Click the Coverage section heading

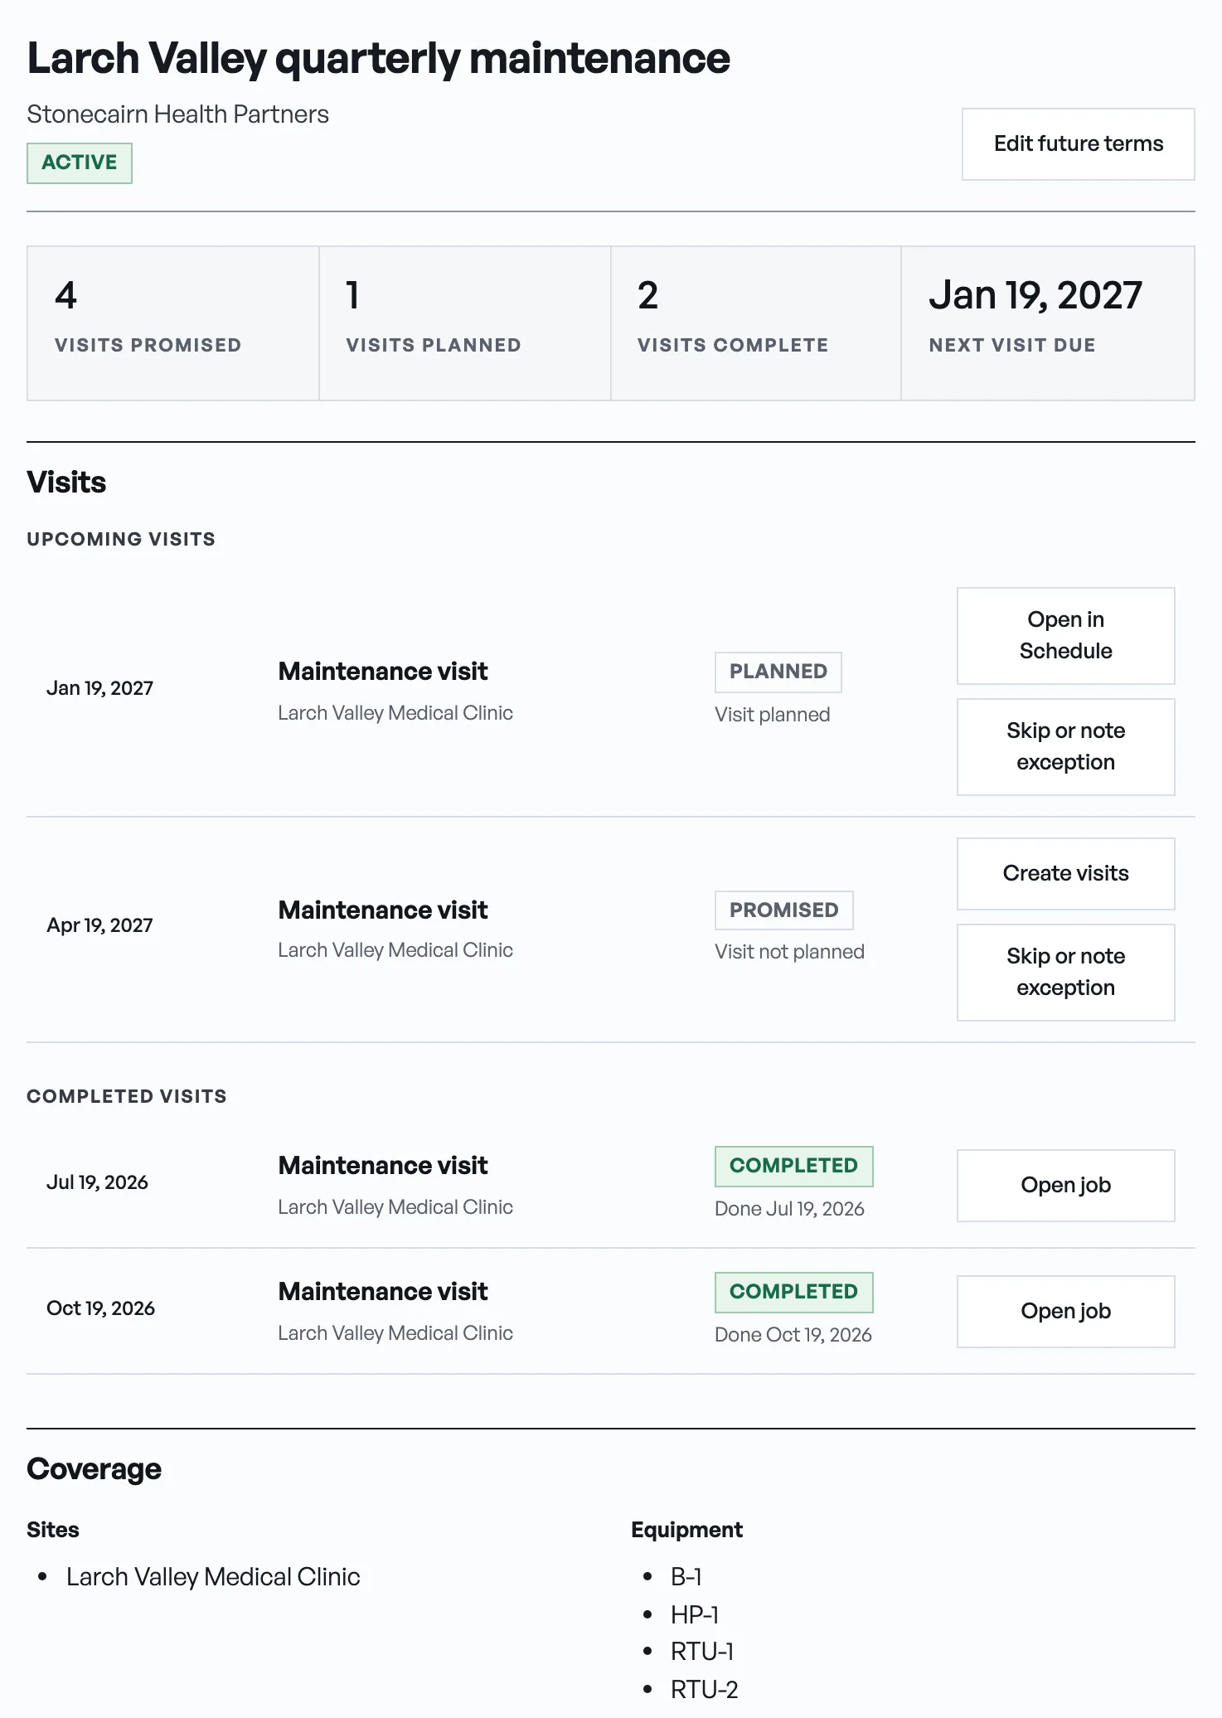click(95, 1469)
